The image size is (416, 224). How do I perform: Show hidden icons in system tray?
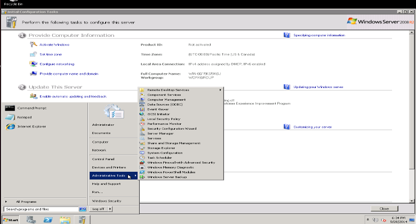click(367, 220)
